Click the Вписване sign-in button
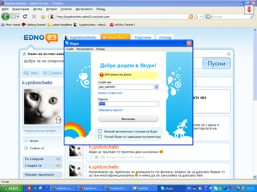Viewport: 257px width, 192px height. pos(128,119)
